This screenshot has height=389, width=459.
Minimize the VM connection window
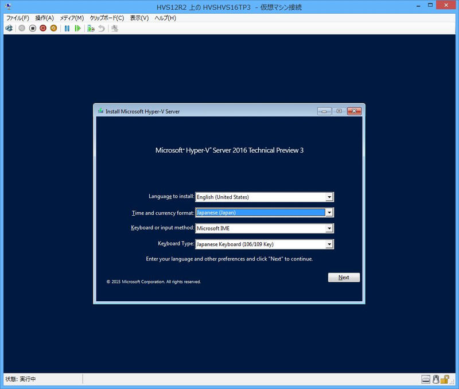[x=419, y=6]
